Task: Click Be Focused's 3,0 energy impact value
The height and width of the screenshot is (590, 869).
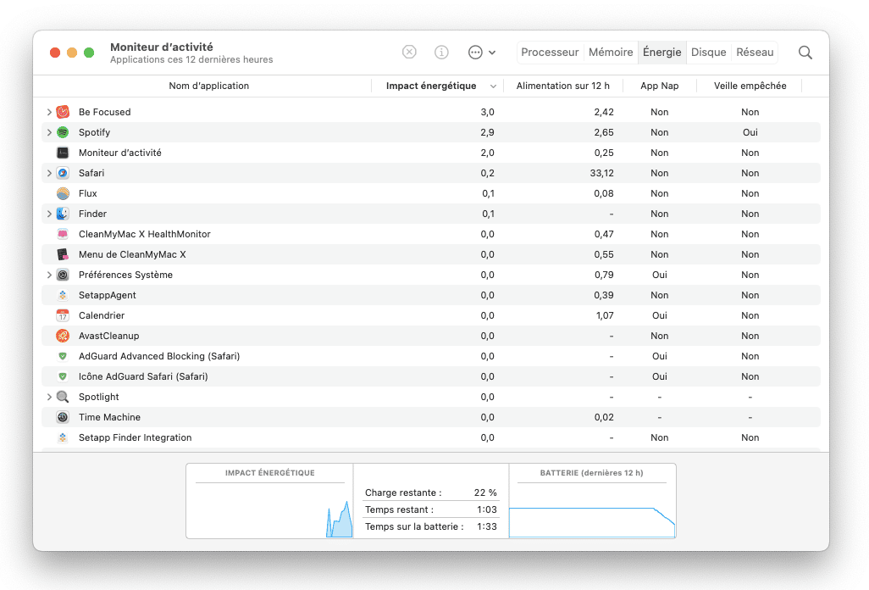Action: pos(487,112)
